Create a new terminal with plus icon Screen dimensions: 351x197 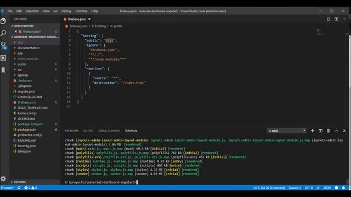[313, 131]
